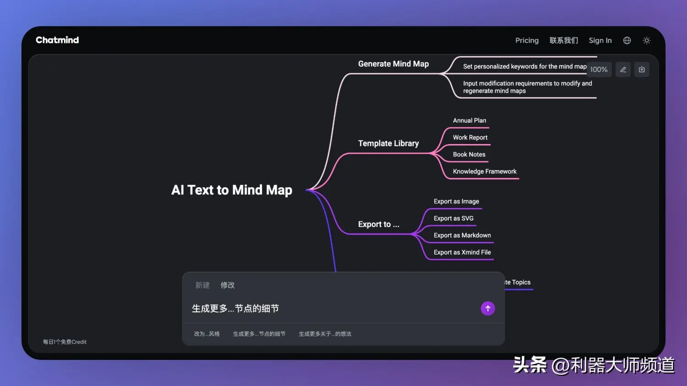Viewport: 687px width, 386px height.
Task: Click the 每日1个免费Credit label
Action: 65,342
